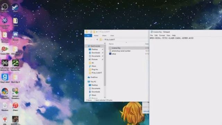Click the navigation pane scroll up arrow

(105, 43)
